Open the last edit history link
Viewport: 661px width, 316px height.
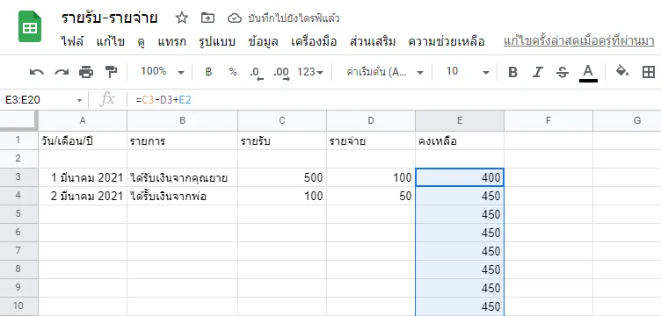[578, 41]
